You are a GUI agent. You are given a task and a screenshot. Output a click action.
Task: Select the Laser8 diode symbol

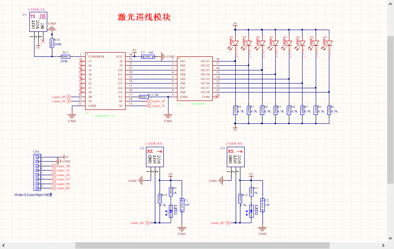235,43
